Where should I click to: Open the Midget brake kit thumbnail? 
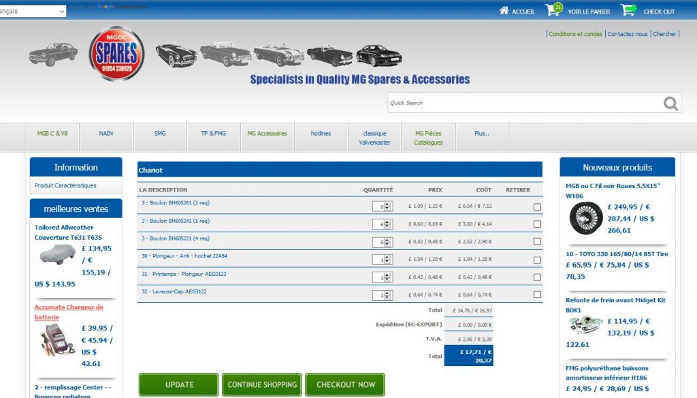586,325
